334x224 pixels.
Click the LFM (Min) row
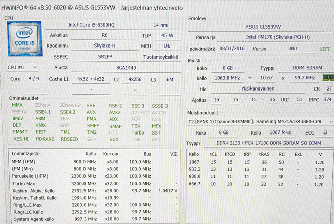[94, 169]
